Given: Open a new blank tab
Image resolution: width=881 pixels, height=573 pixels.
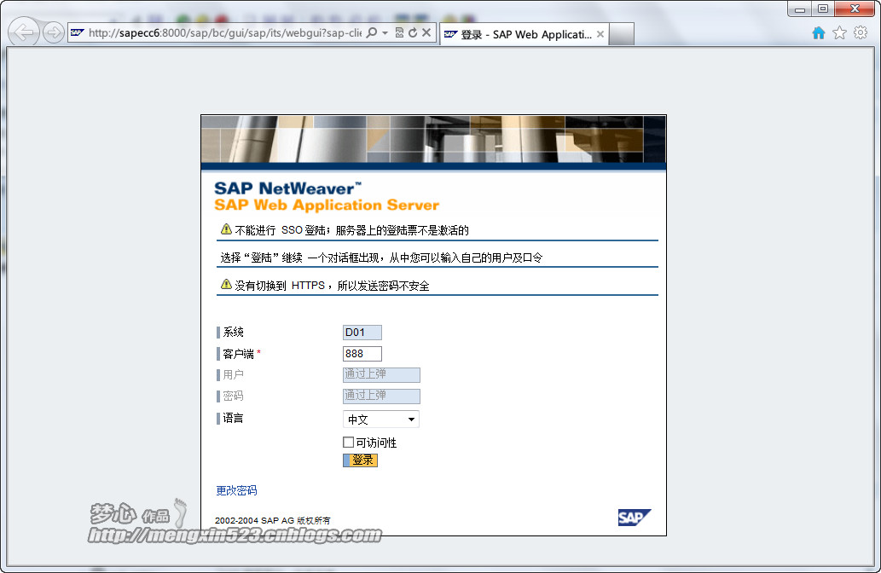Looking at the screenshot, I should (622, 34).
